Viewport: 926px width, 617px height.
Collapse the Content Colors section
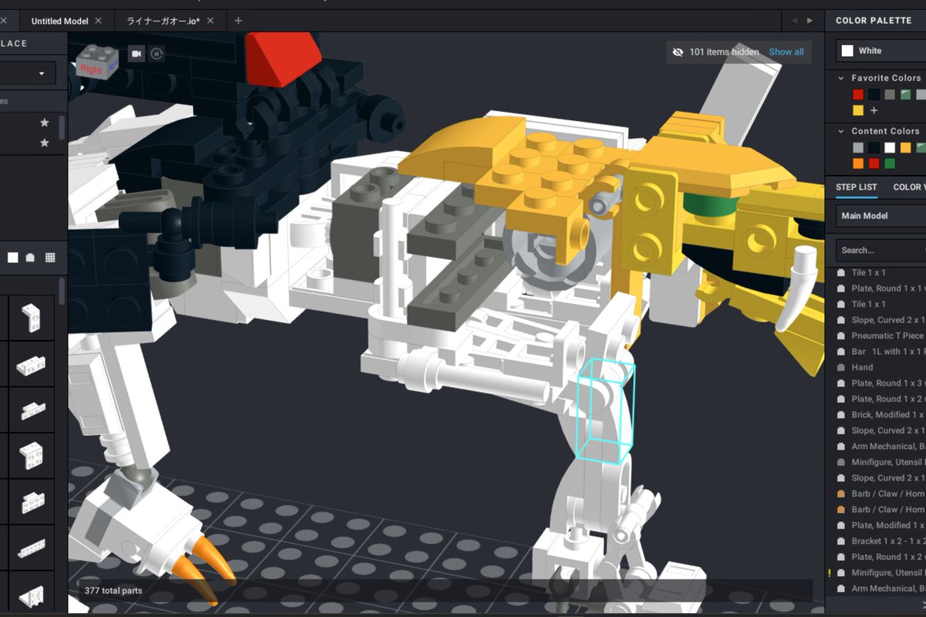click(x=841, y=131)
